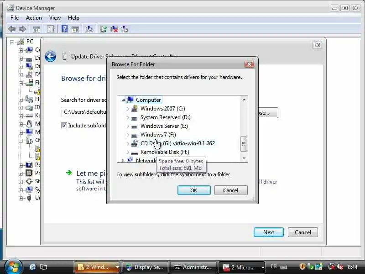Open the 2 Micro... taskbar group

pos(242,267)
